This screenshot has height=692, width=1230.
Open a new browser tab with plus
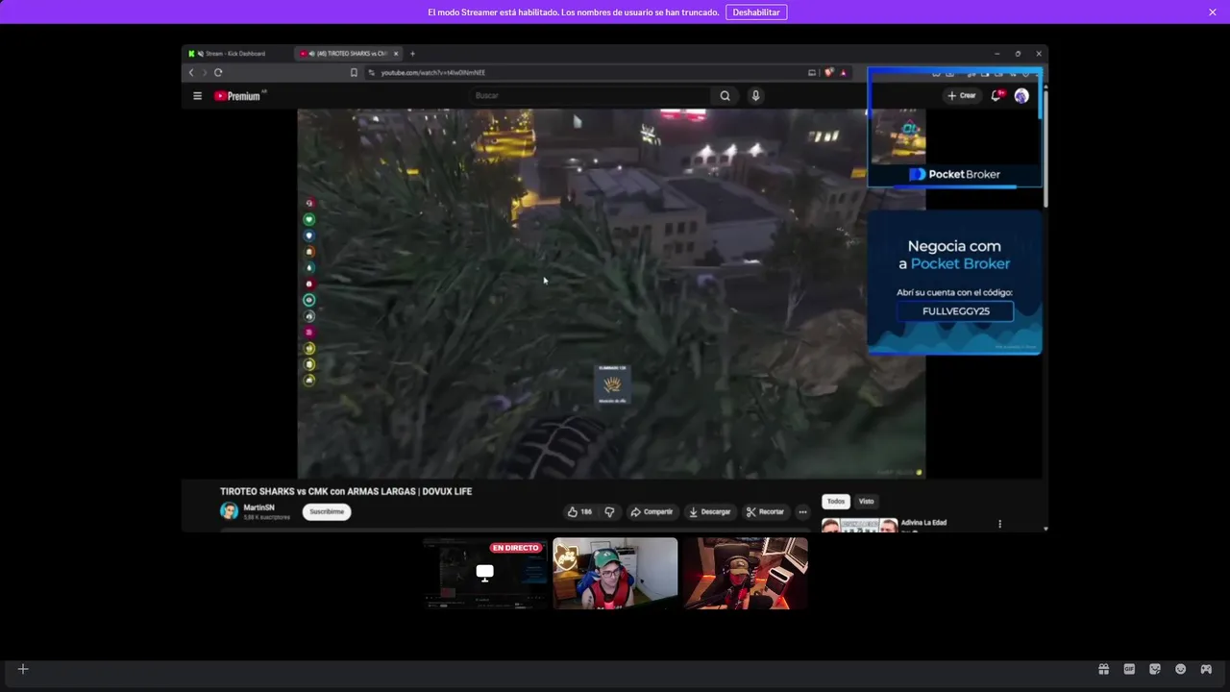click(x=413, y=54)
